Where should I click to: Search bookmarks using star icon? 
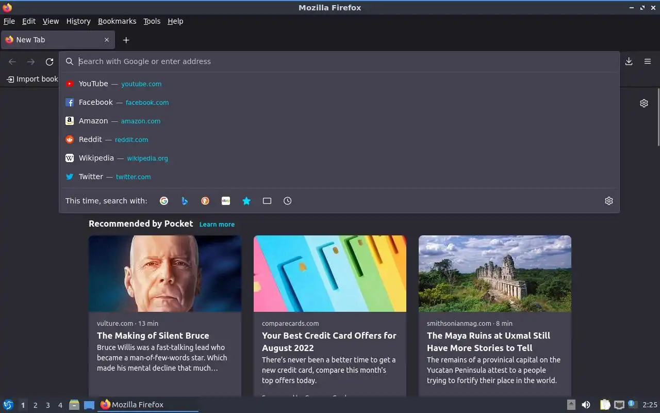[x=246, y=201]
